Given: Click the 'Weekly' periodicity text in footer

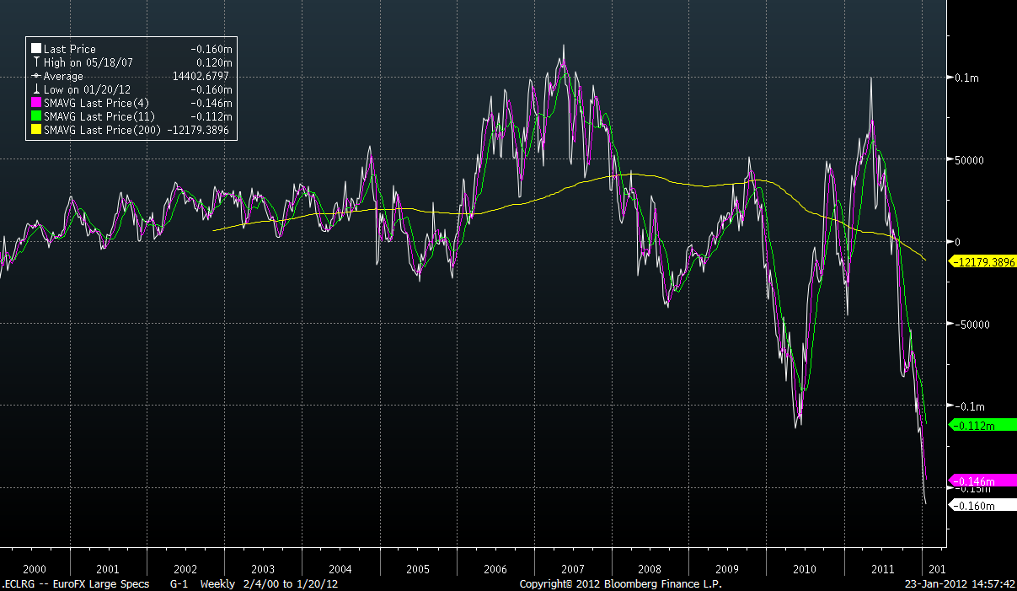Looking at the screenshot, I should (x=217, y=584).
